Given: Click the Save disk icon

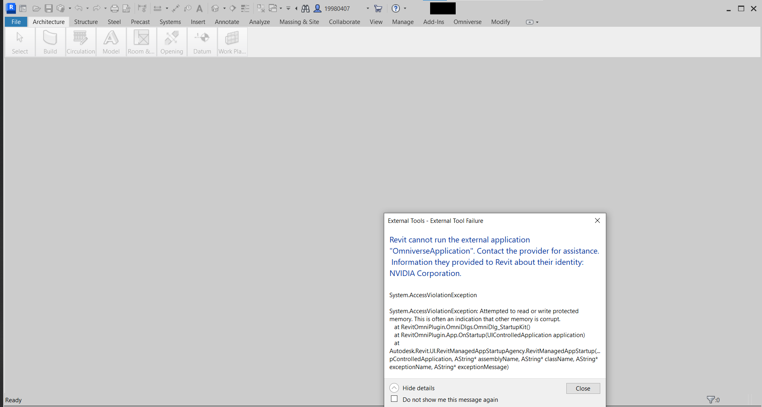Looking at the screenshot, I should click(49, 8).
